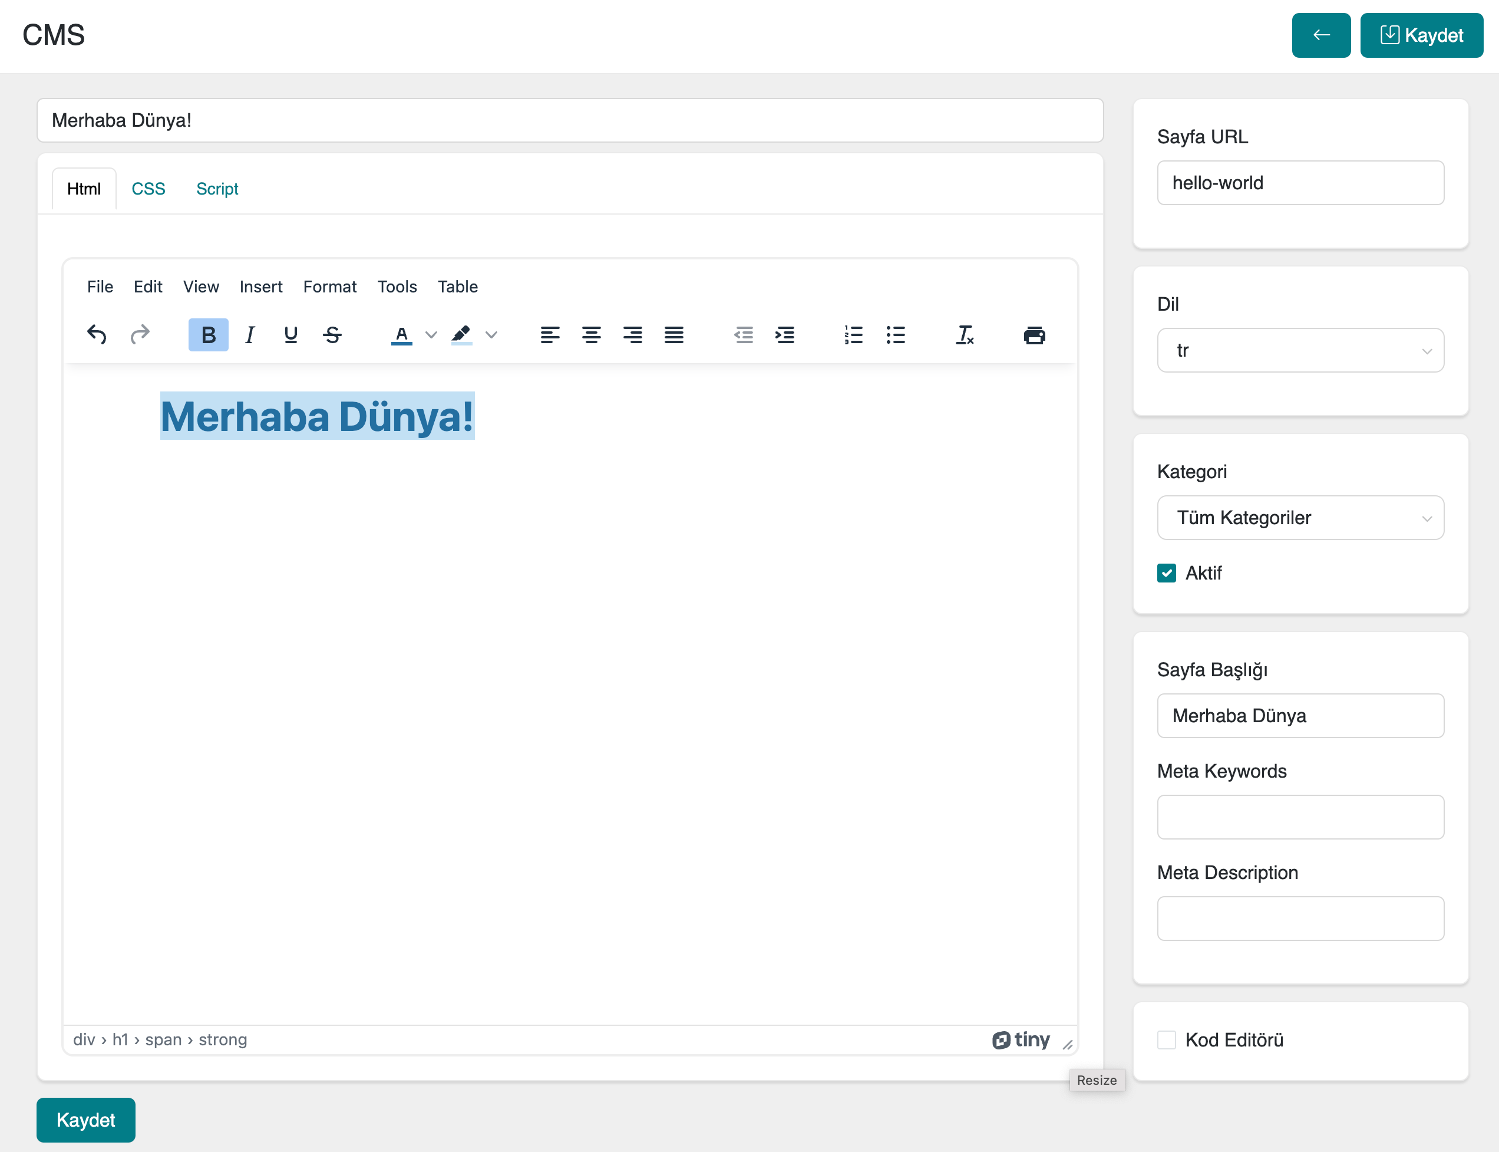The width and height of the screenshot is (1499, 1152).
Task: Click the undo icon in editor toolbar
Action: click(97, 335)
